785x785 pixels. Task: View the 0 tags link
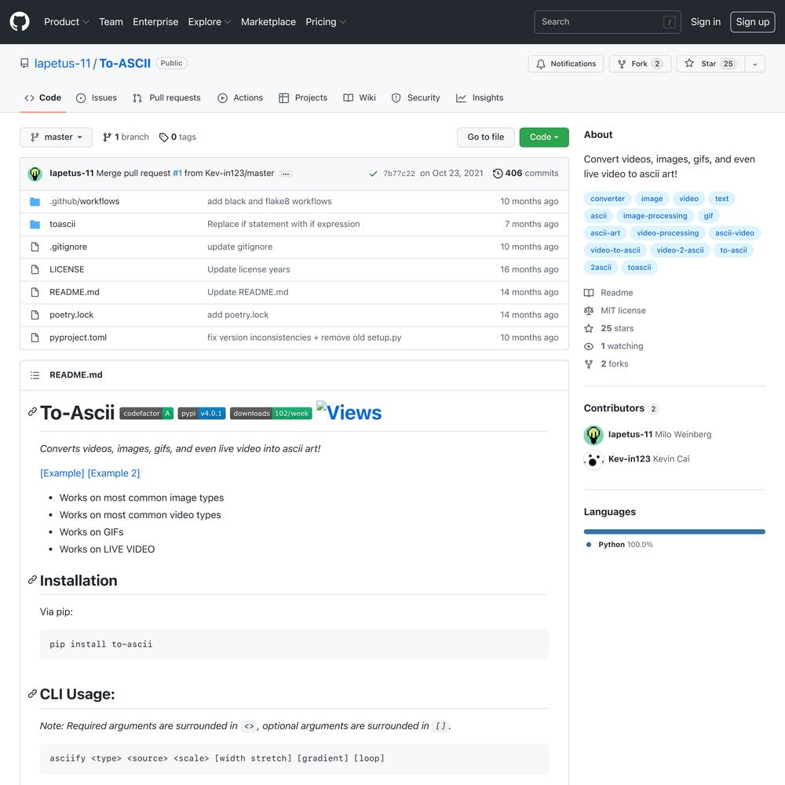click(x=177, y=137)
